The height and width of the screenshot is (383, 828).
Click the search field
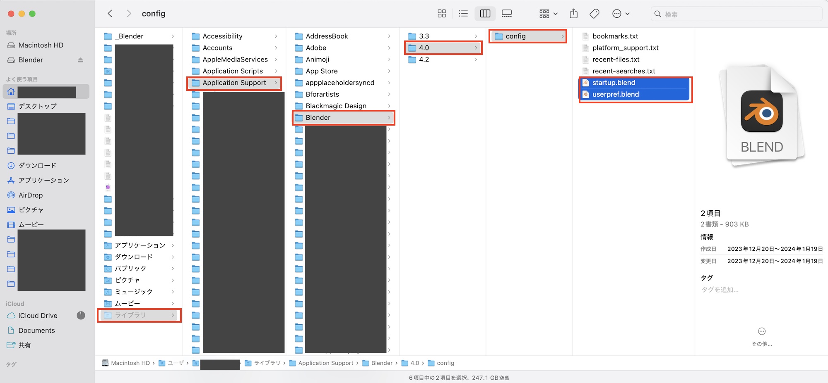click(737, 14)
